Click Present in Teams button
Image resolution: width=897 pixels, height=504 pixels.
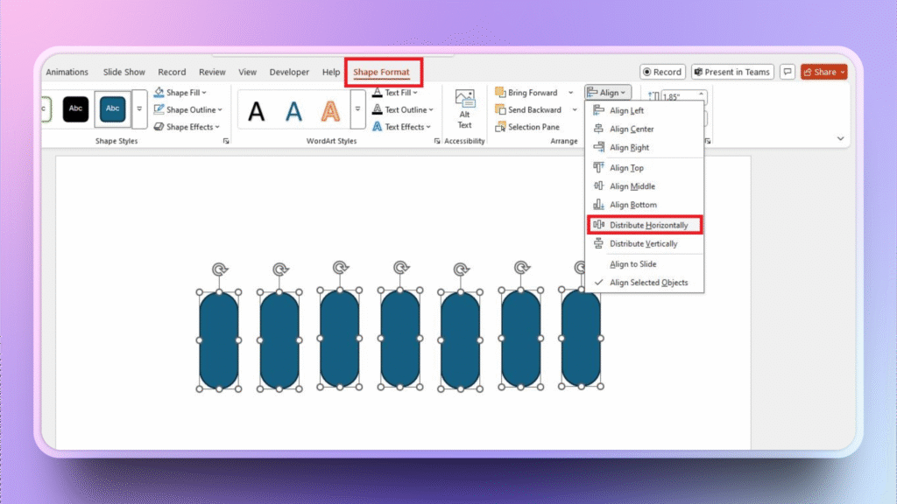(731, 73)
